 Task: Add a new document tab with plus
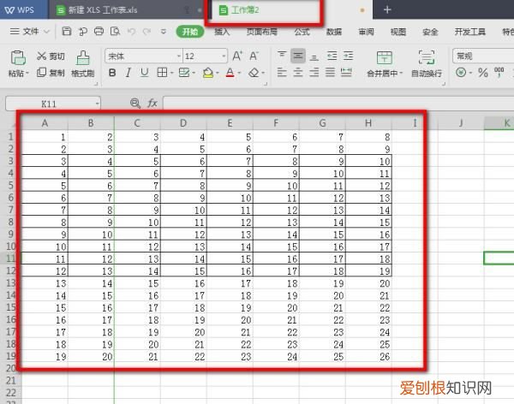387,9
